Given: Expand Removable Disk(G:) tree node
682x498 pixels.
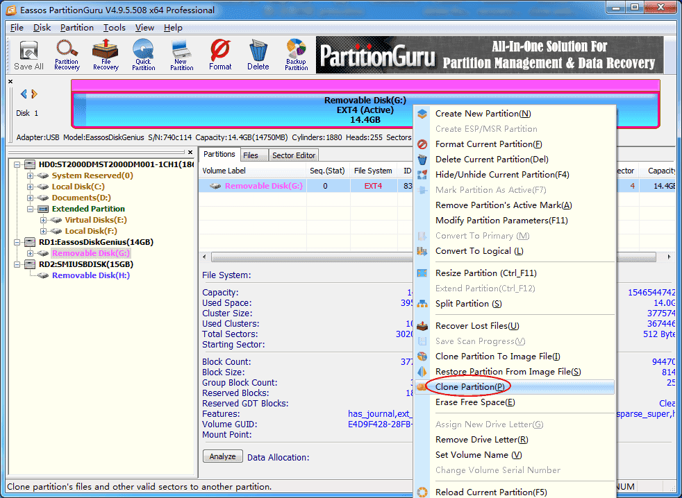Looking at the screenshot, I should coord(30,253).
